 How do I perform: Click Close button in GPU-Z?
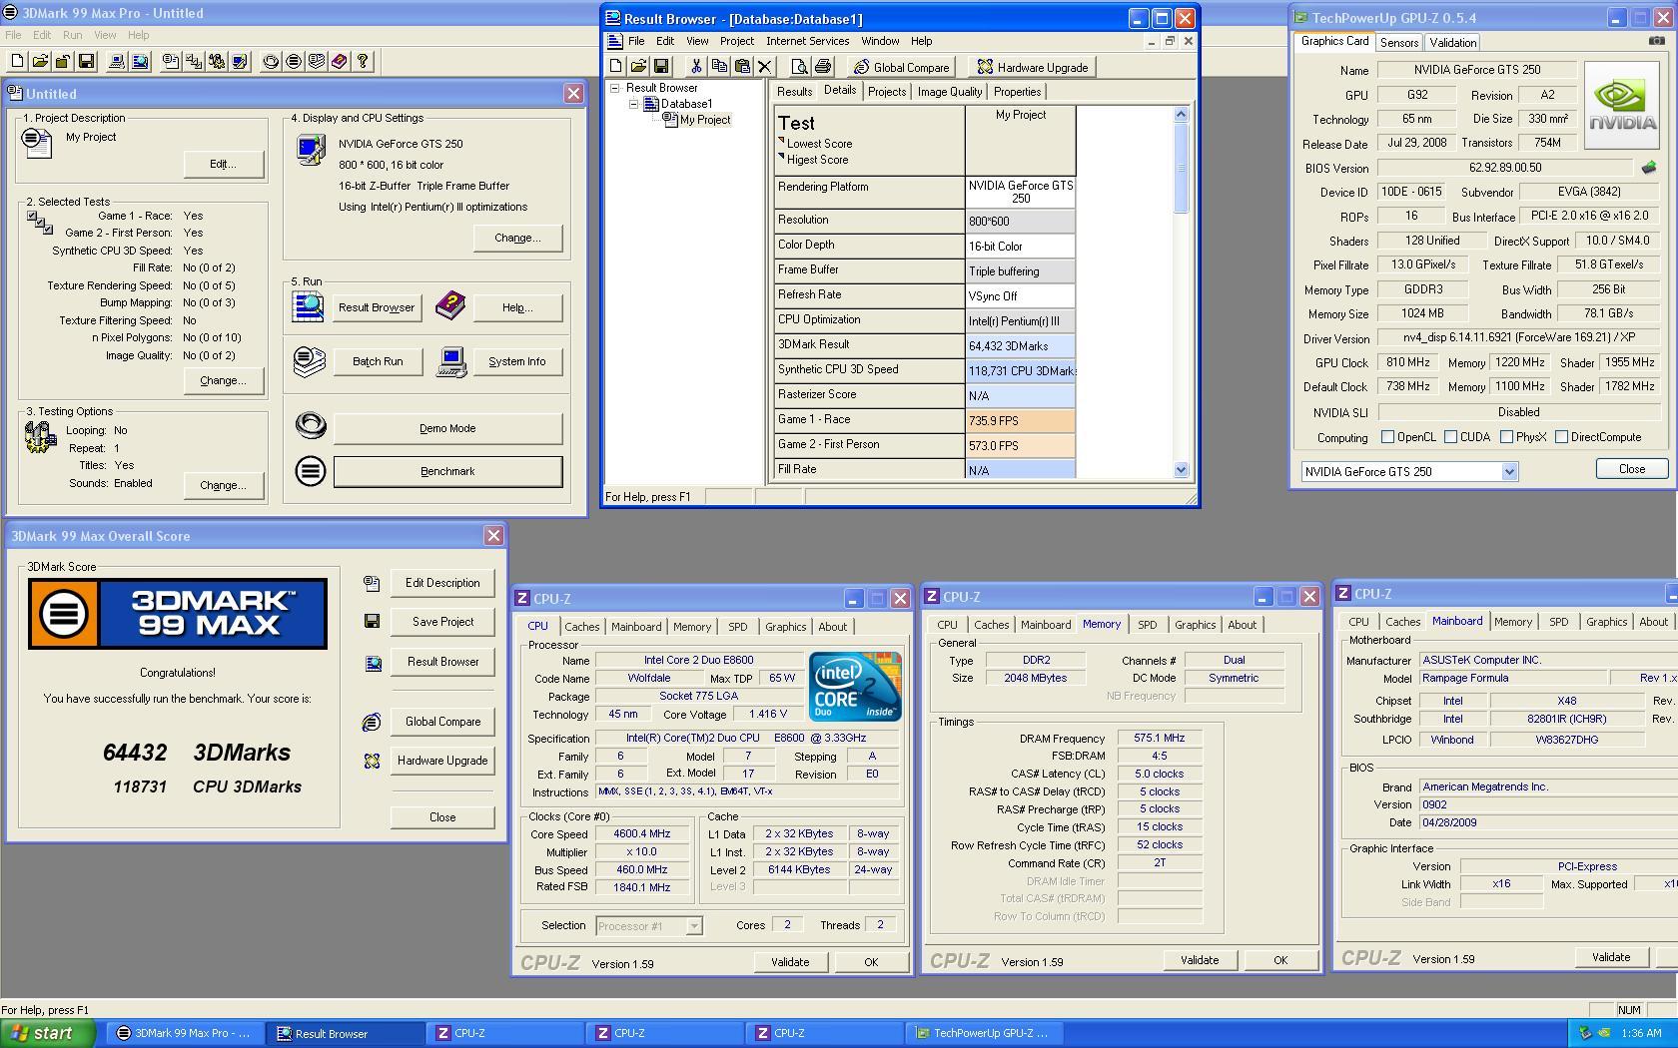point(1631,469)
